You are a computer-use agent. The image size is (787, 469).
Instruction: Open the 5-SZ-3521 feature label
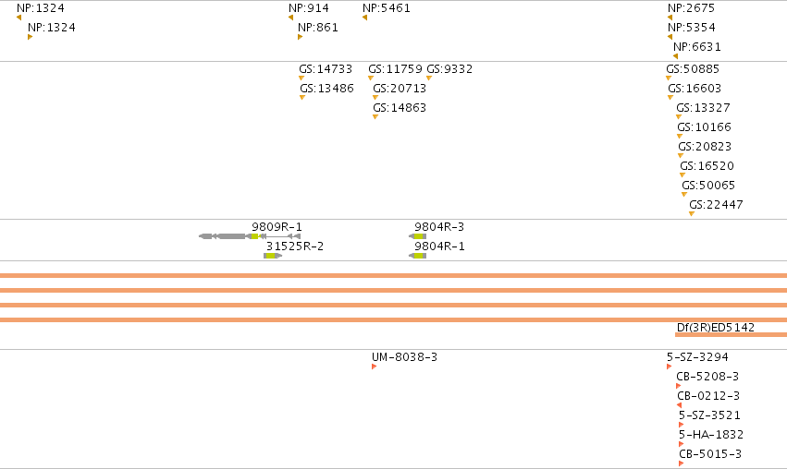coord(709,415)
